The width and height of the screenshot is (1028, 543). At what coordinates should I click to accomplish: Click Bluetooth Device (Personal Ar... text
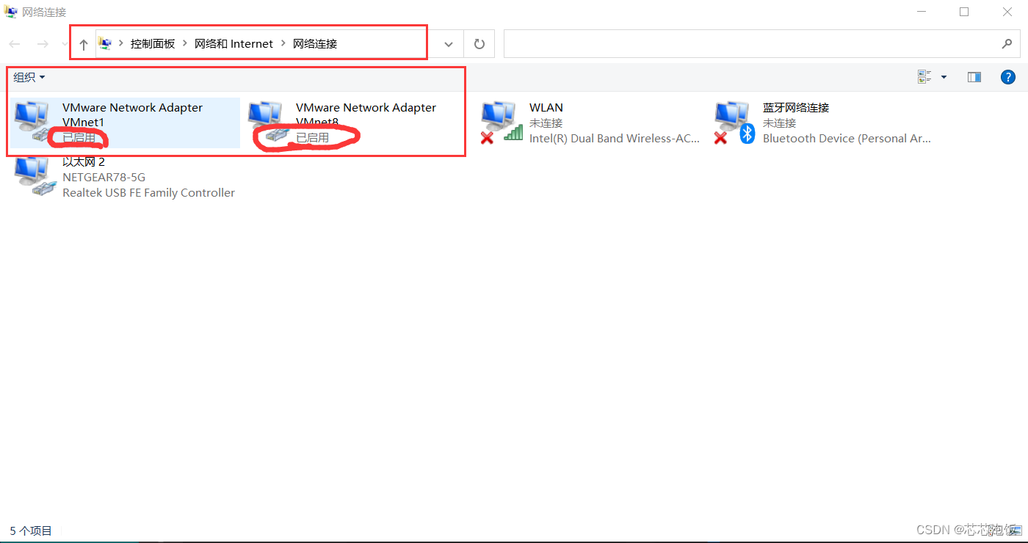pos(847,139)
